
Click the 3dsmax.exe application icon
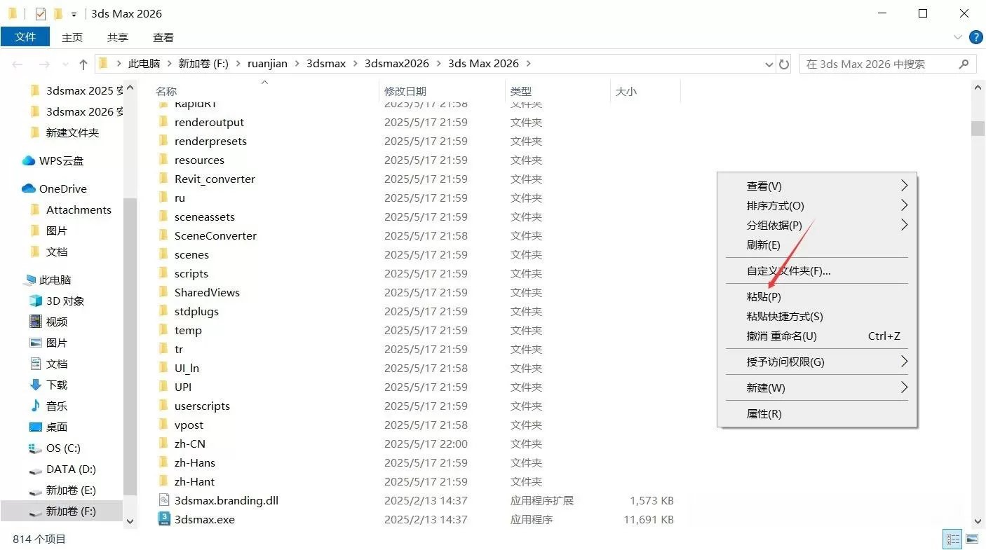(x=164, y=519)
